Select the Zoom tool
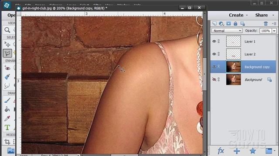The image size is (279, 156). [7, 30]
